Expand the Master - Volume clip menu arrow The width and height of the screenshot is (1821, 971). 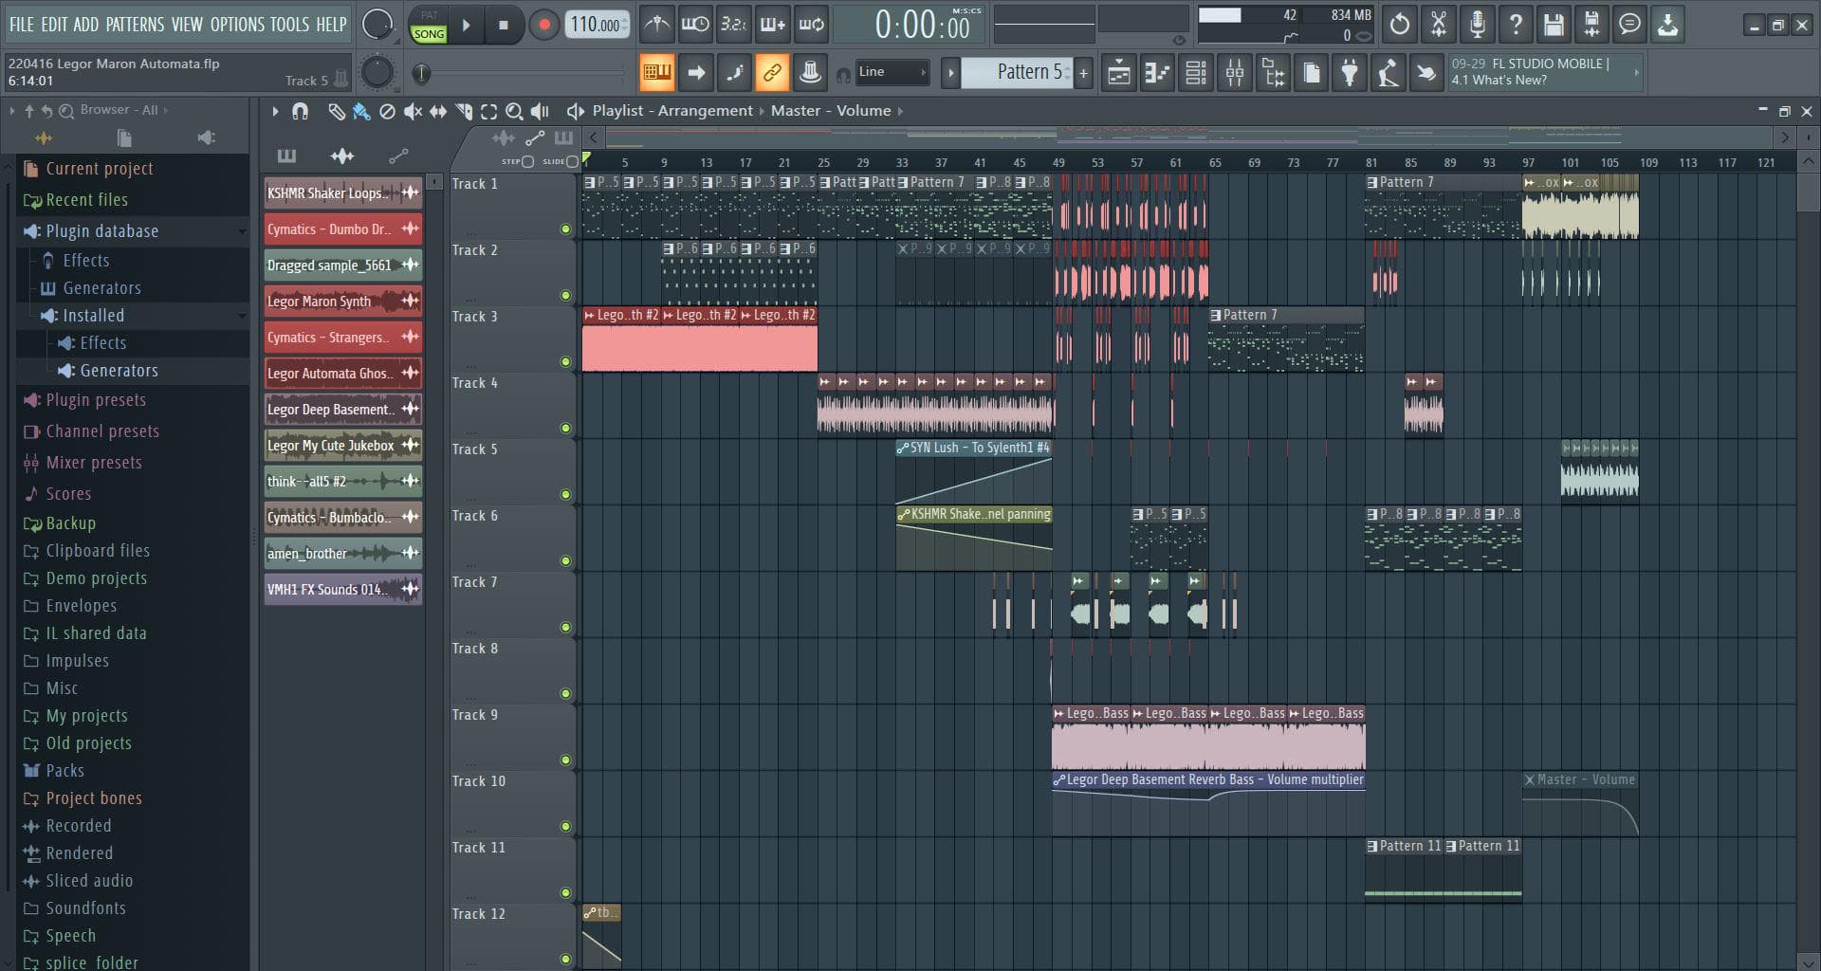(900, 111)
